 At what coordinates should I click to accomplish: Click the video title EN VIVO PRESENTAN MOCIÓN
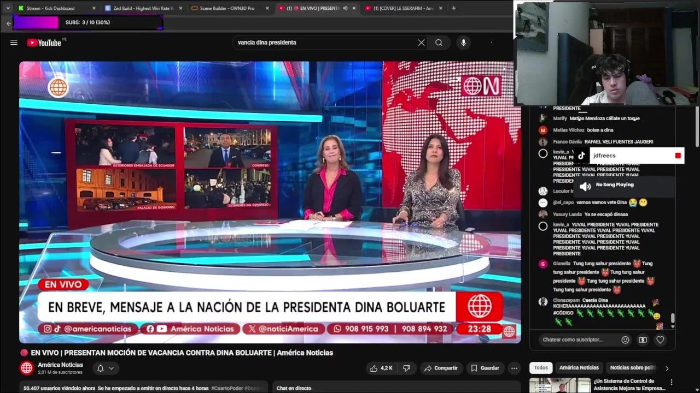[182, 353]
